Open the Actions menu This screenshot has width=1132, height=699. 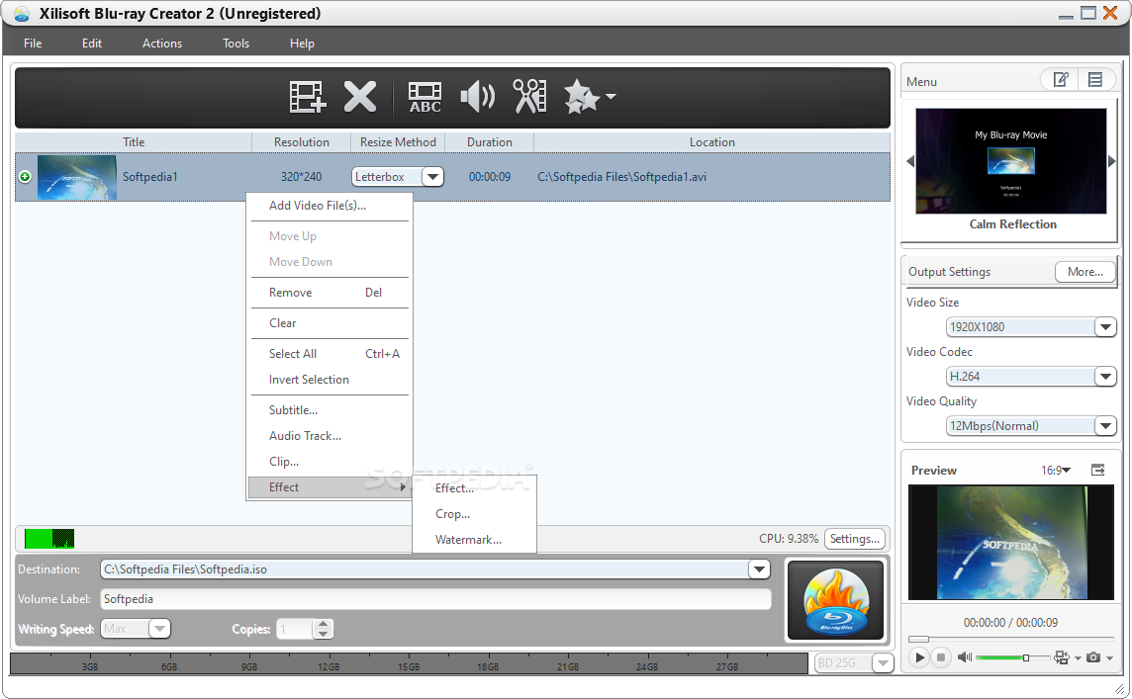click(x=161, y=44)
